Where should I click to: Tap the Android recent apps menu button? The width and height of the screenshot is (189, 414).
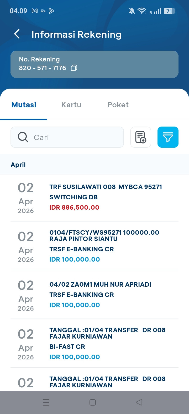click(x=46, y=402)
